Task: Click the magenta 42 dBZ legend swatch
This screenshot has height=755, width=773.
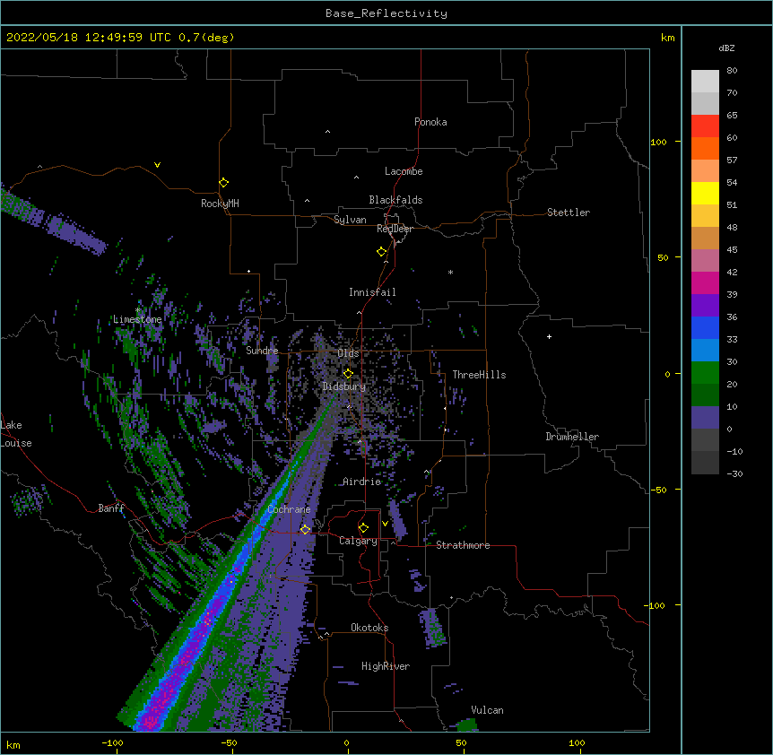Action: pos(705,282)
